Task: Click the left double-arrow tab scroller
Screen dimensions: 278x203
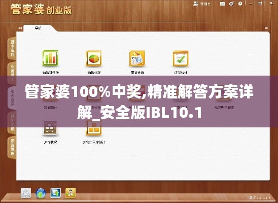Action: pyautogui.click(x=20, y=28)
